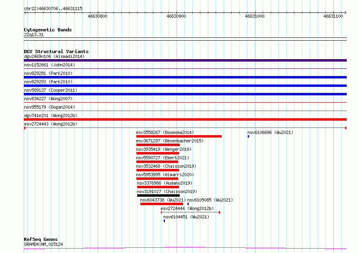Click ruler position 46631100

[x=333, y=16]
